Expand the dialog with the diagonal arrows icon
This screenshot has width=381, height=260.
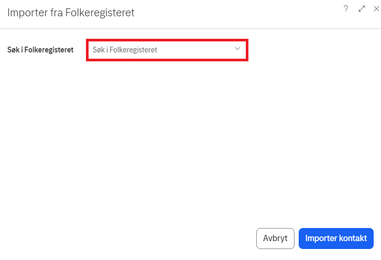(362, 9)
